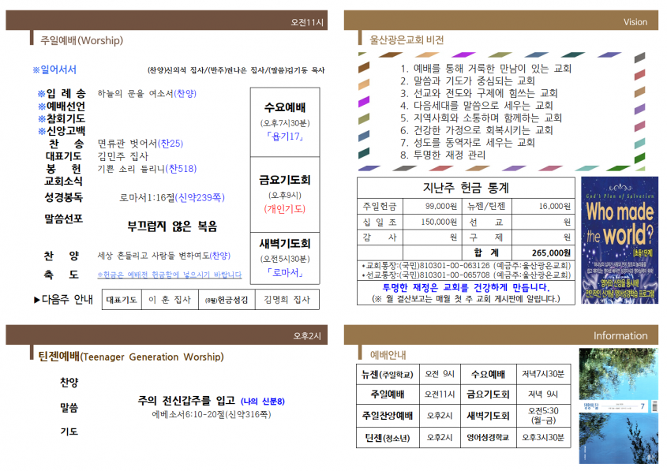Click the ※ mark before 일어서서

coord(36,69)
